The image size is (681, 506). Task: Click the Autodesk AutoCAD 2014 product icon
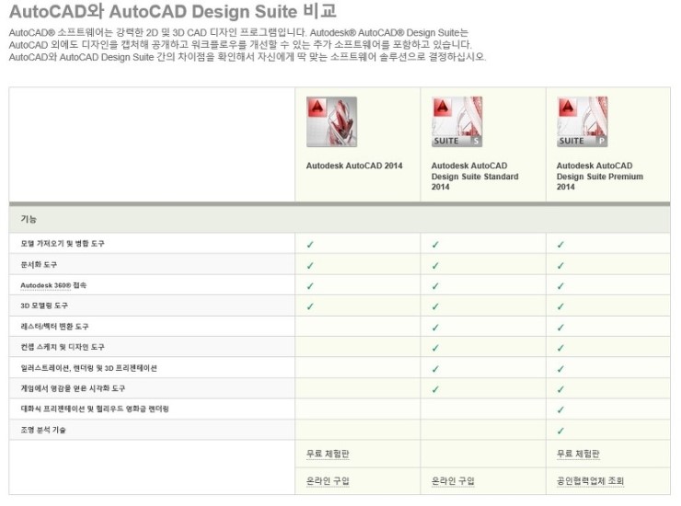331,121
